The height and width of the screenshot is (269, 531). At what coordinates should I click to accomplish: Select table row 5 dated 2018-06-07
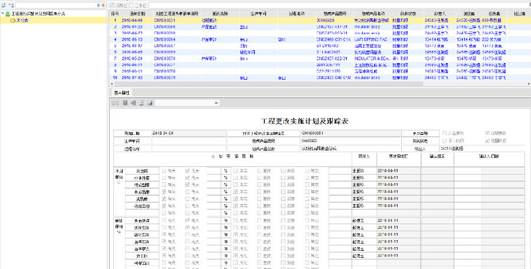pyautogui.click(x=132, y=45)
